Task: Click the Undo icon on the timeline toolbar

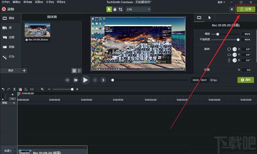Action: tap(3, 89)
